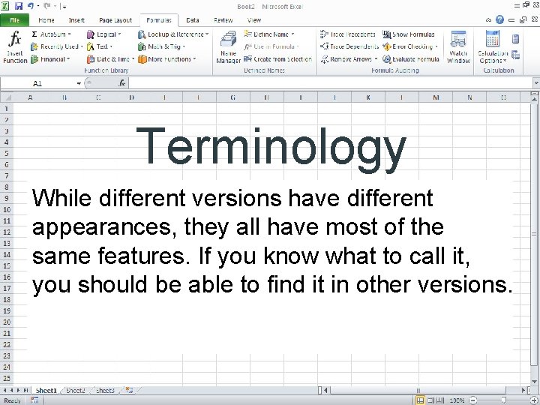Click the Insert Worksheet tab icon
The width and height of the screenshot is (540, 405).
(129, 390)
